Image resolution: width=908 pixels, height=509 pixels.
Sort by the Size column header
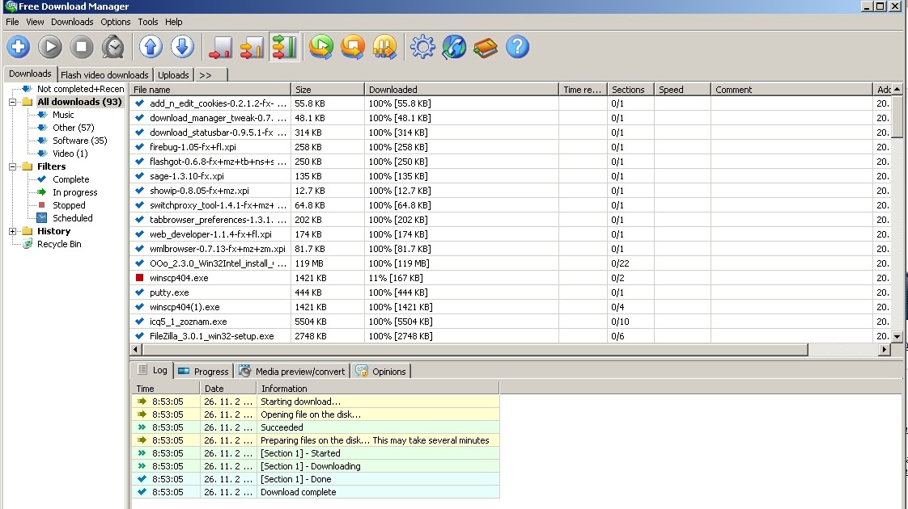click(328, 90)
